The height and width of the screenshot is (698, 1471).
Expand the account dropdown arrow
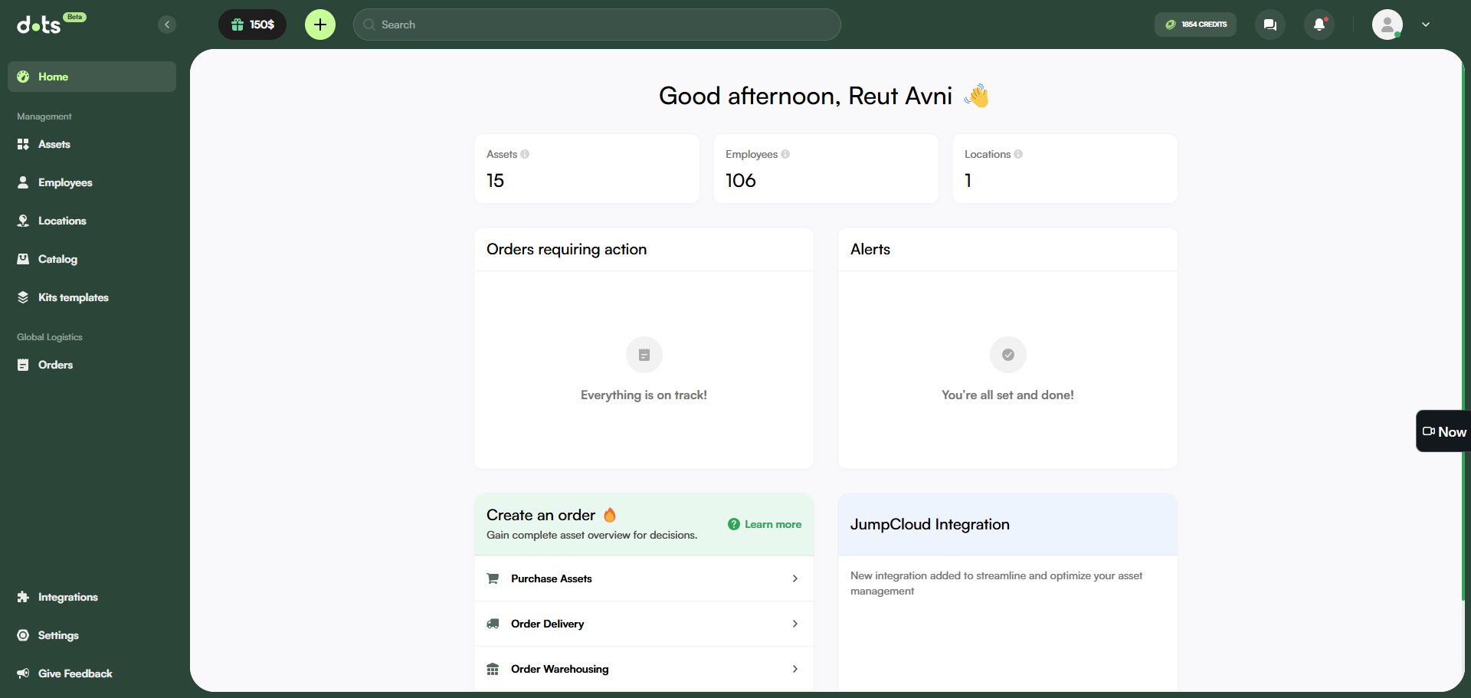[1426, 25]
